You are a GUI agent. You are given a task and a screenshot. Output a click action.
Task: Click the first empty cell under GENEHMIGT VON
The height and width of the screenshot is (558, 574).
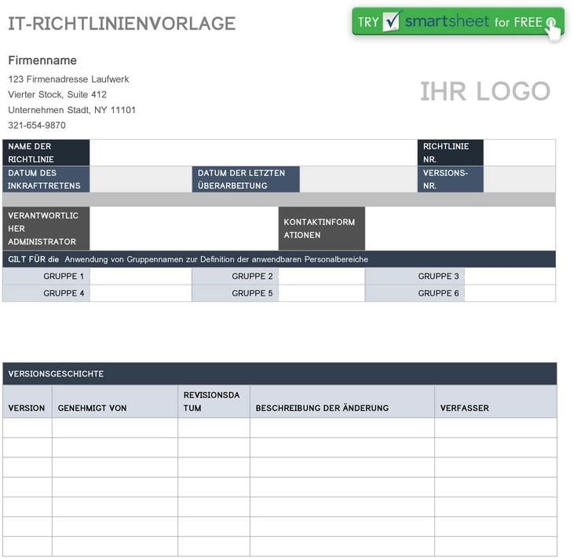click(115, 428)
